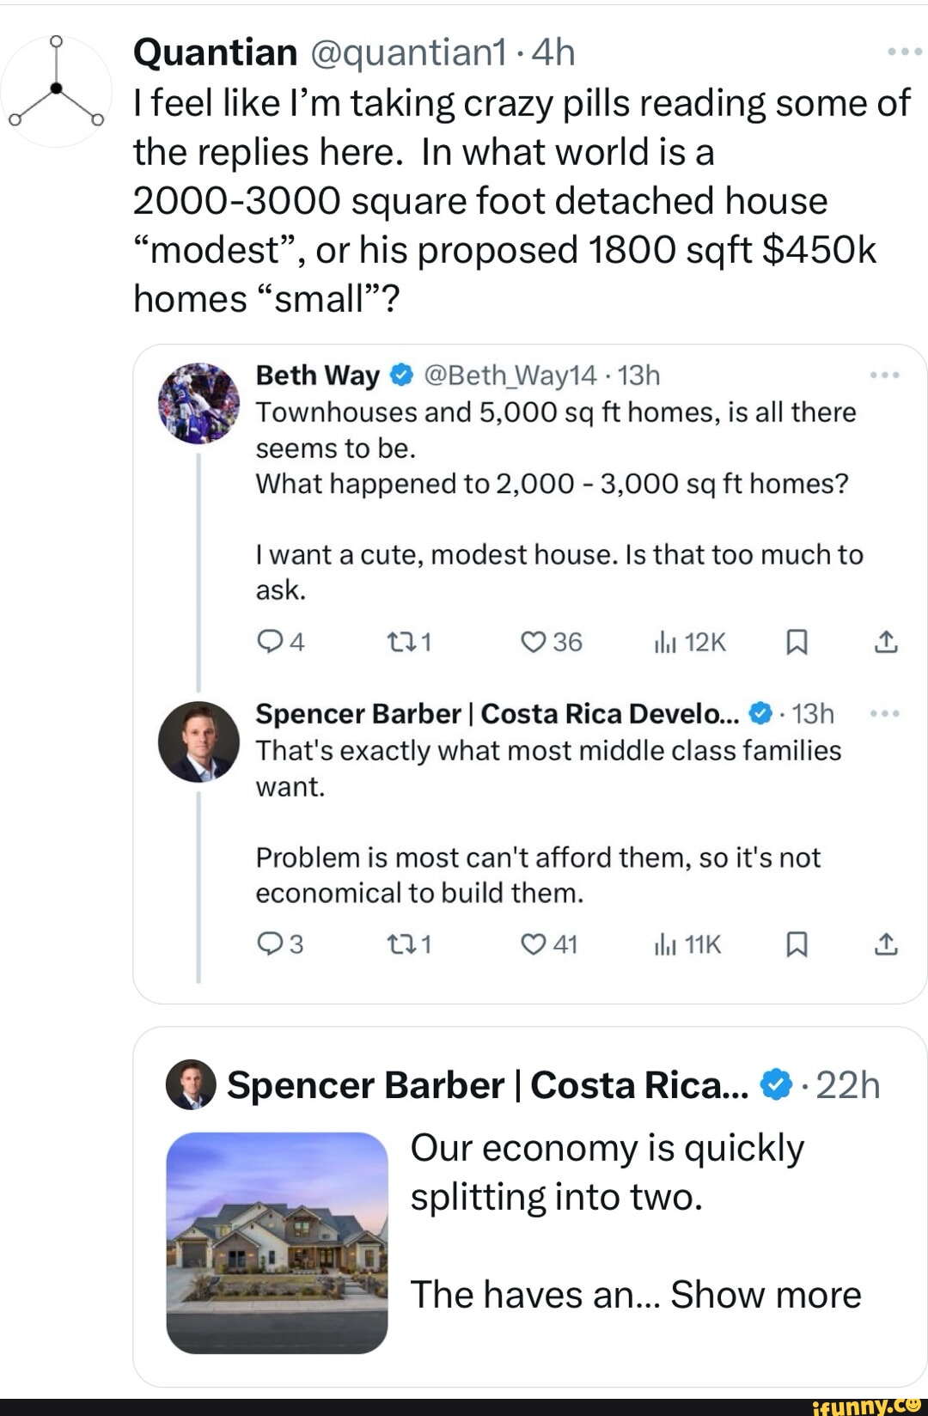The width and height of the screenshot is (928, 1416).
Task: Share Beth Way's tweet
Action: tap(886, 642)
